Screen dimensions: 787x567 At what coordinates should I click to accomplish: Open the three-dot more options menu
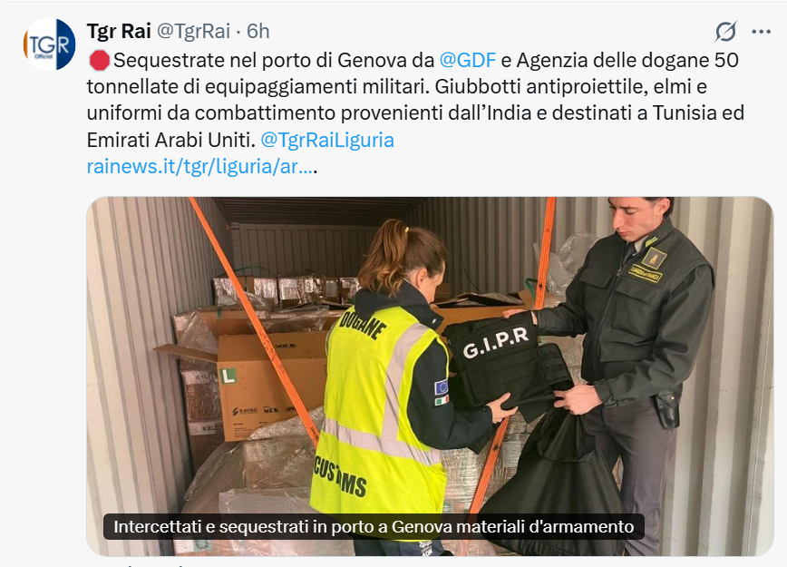(x=761, y=32)
